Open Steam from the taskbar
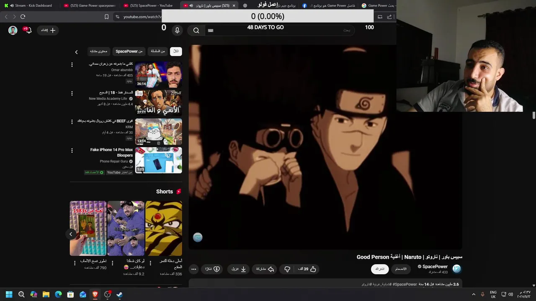This screenshot has height=301, width=536. coord(119,294)
